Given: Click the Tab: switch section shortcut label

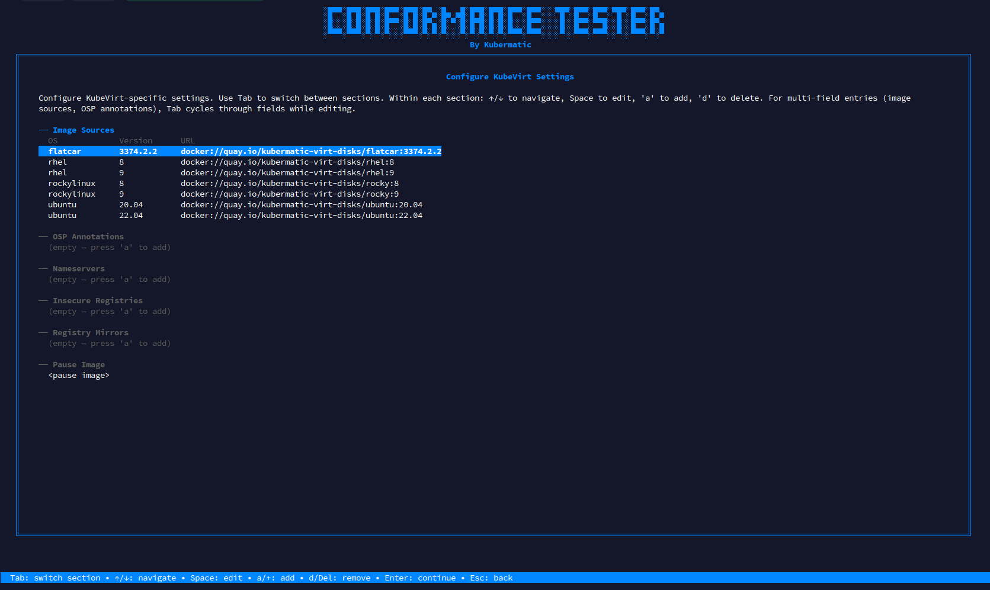Looking at the screenshot, I should pos(56,578).
